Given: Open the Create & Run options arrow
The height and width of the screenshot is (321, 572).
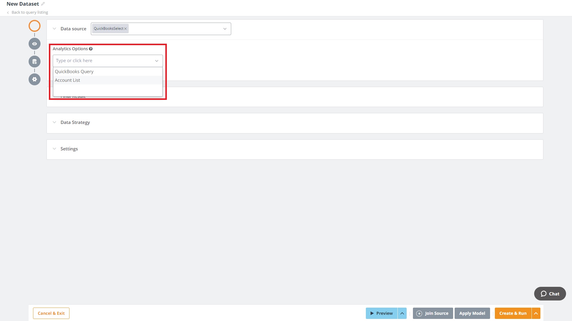Looking at the screenshot, I should [536, 313].
